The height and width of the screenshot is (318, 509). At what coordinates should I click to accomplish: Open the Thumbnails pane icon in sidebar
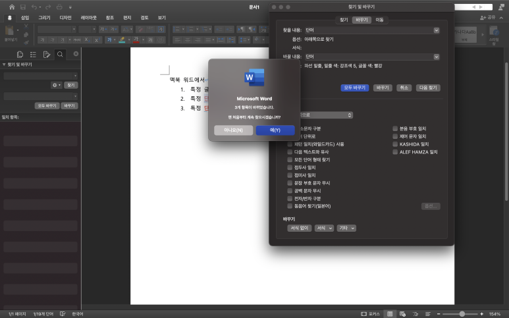click(20, 55)
